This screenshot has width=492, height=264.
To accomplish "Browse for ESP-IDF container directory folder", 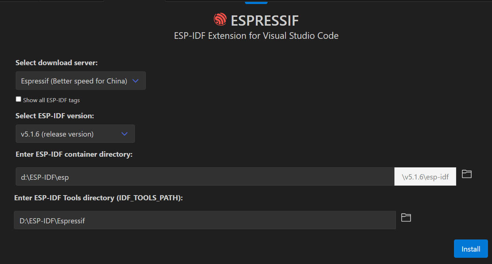I will pos(467,174).
